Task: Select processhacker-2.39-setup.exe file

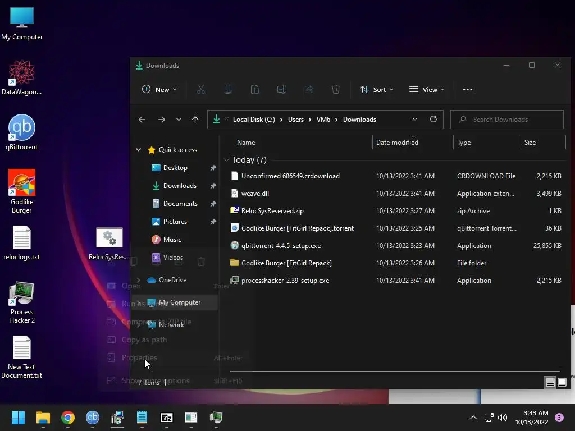Action: 396,281
